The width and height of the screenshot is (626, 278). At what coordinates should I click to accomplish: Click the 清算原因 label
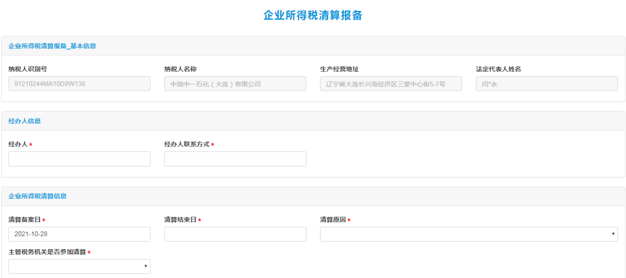(x=333, y=220)
